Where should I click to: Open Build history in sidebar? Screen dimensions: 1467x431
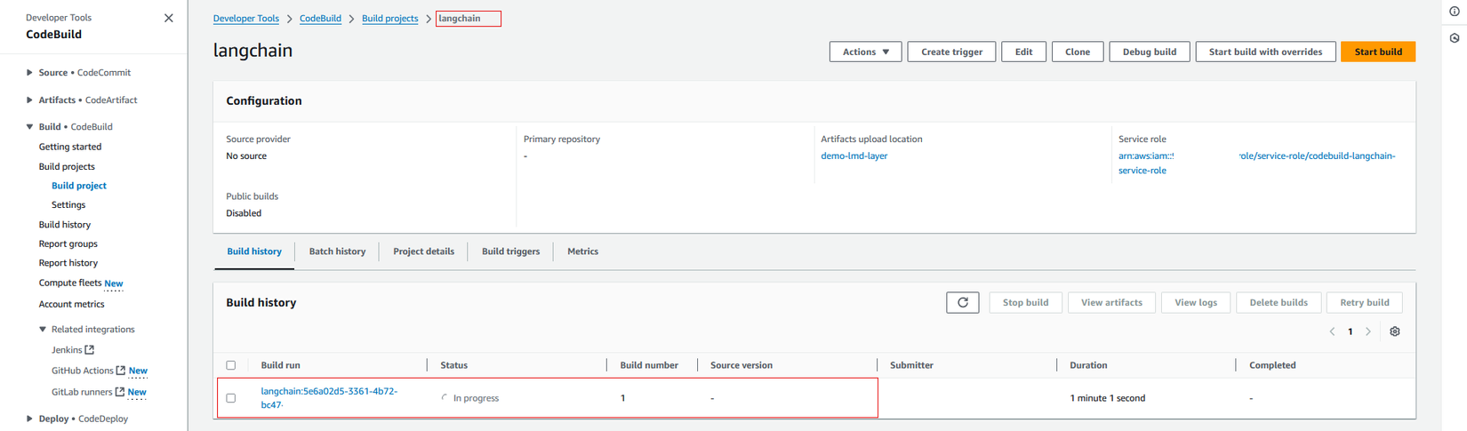click(x=64, y=225)
